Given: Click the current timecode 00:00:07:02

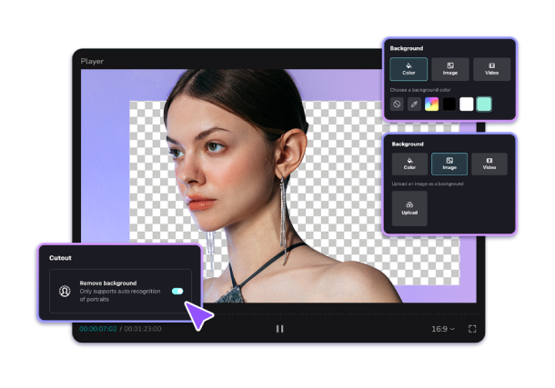Looking at the screenshot, I should 97,328.
